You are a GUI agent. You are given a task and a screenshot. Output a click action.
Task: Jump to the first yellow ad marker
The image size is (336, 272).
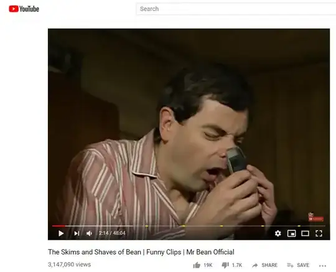147,226
